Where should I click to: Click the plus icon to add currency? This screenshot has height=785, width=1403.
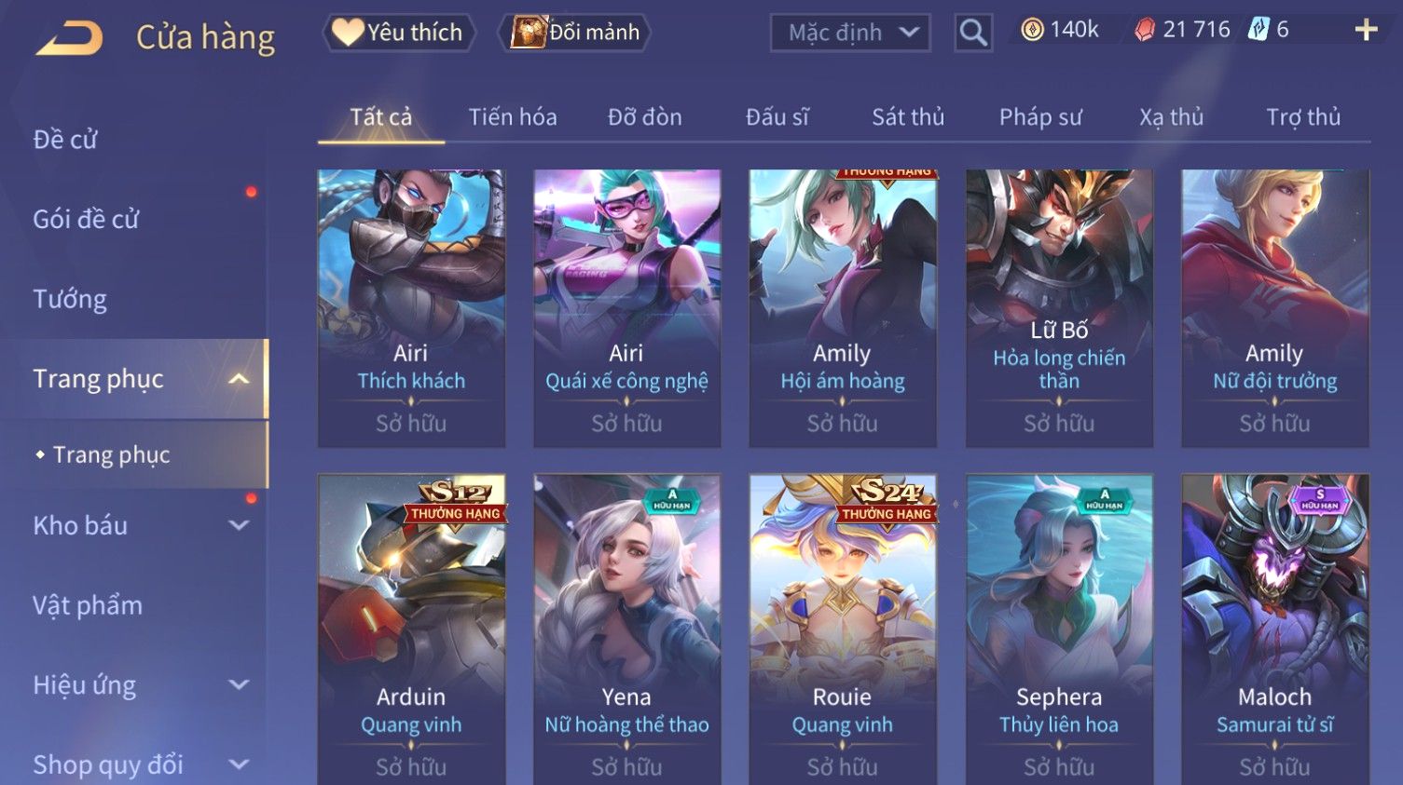1366,31
